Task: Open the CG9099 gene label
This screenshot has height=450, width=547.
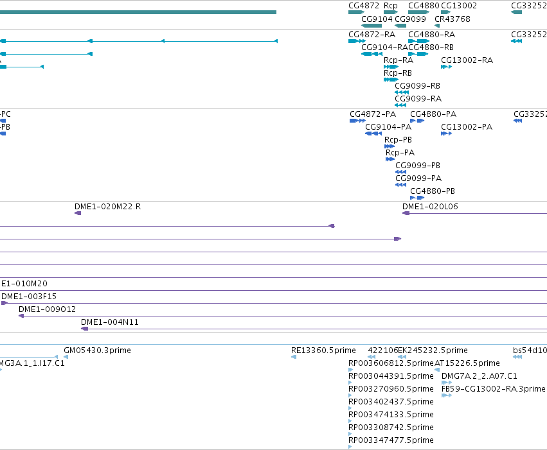Action: [410, 19]
